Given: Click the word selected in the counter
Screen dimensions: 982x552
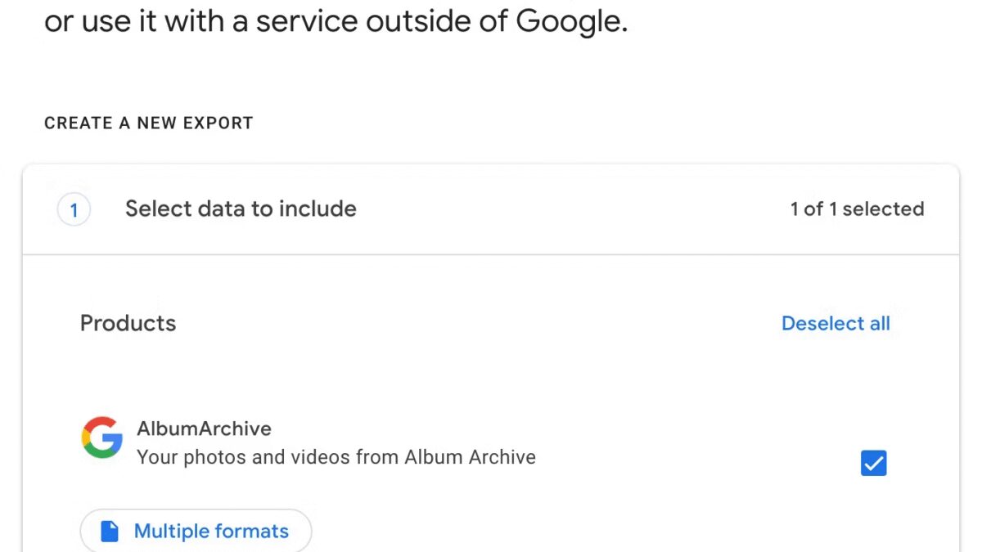Looking at the screenshot, I should tap(883, 209).
